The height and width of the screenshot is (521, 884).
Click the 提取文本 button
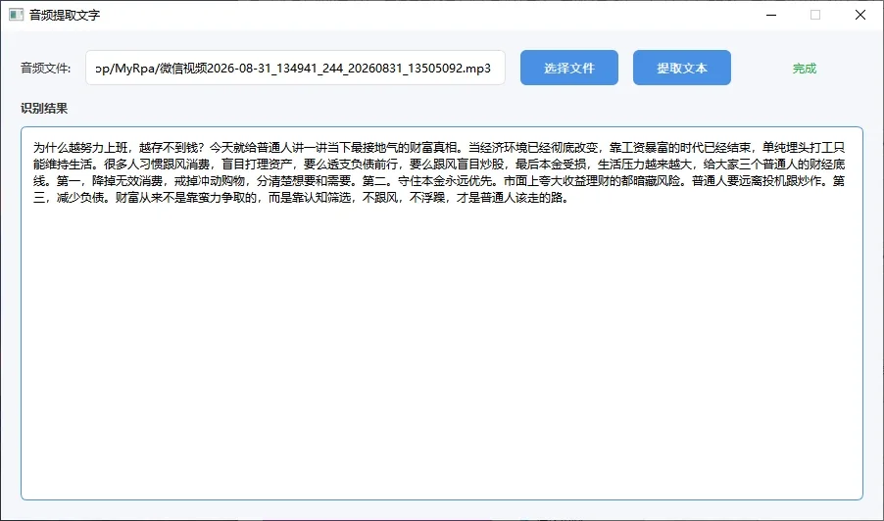click(x=681, y=68)
